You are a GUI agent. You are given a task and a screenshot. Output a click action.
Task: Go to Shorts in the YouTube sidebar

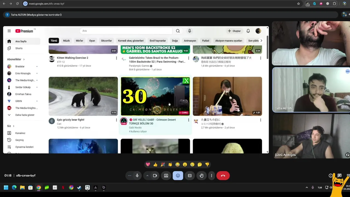click(19, 48)
